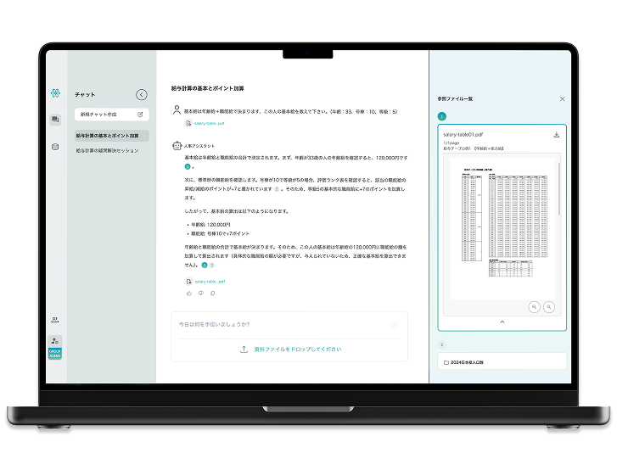The height and width of the screenshot is (464, 617).
Task: Click the user avatar icon beside the question
Action: tap(177, 110)
